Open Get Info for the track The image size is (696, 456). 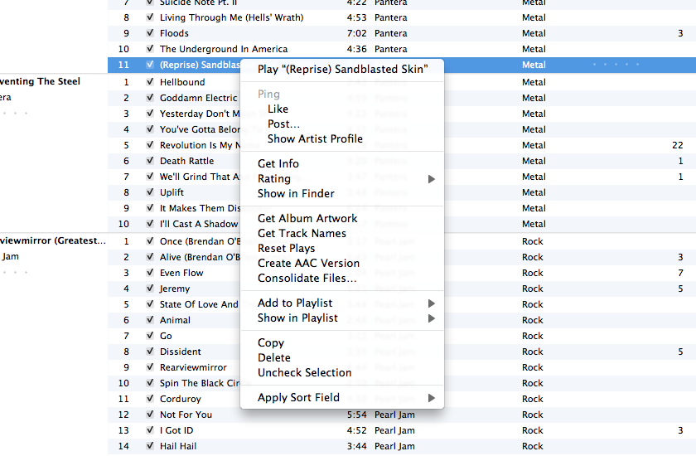(278, 164)
